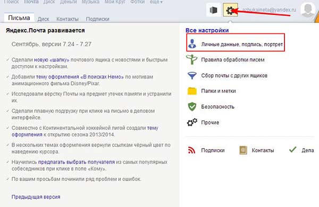Click the double gears Прочие icon
Screen dimensions: 319x207
192,122
